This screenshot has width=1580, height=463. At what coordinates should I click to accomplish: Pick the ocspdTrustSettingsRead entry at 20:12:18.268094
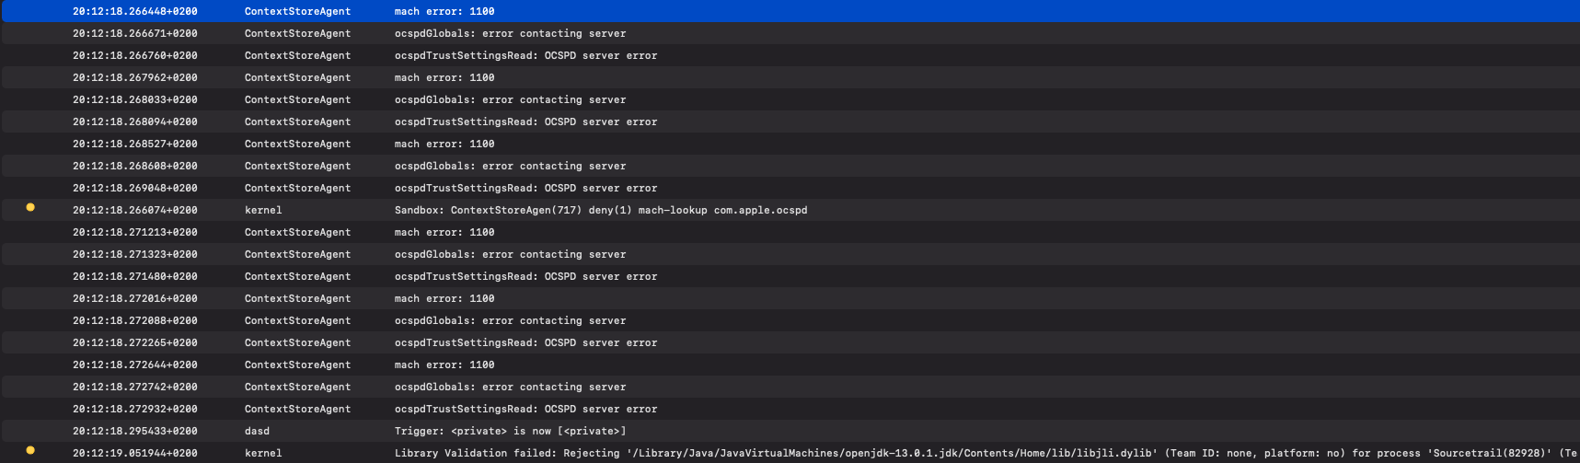(790, 122)
